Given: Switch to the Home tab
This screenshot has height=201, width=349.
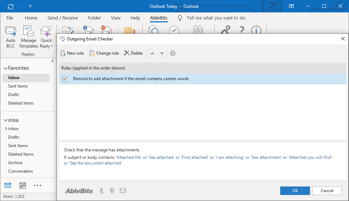Looking at the screenshot, I should [31, 18].
